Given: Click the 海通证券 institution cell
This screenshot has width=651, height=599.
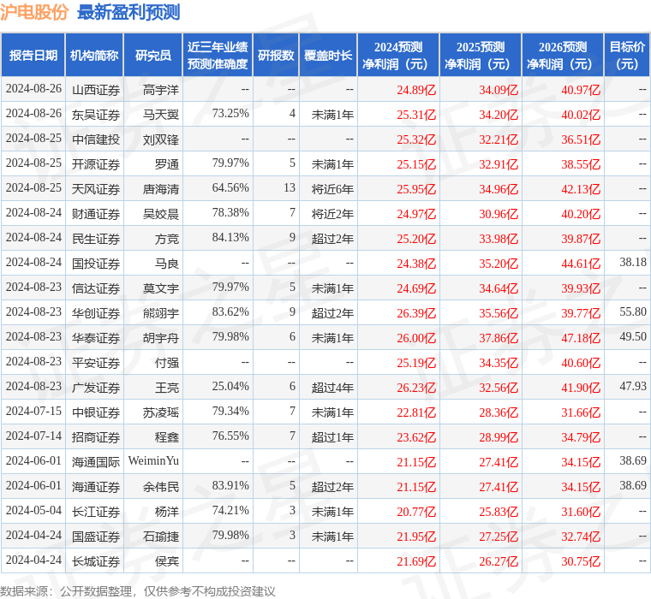Looking at the screenshot, I should tap(96, 487).
